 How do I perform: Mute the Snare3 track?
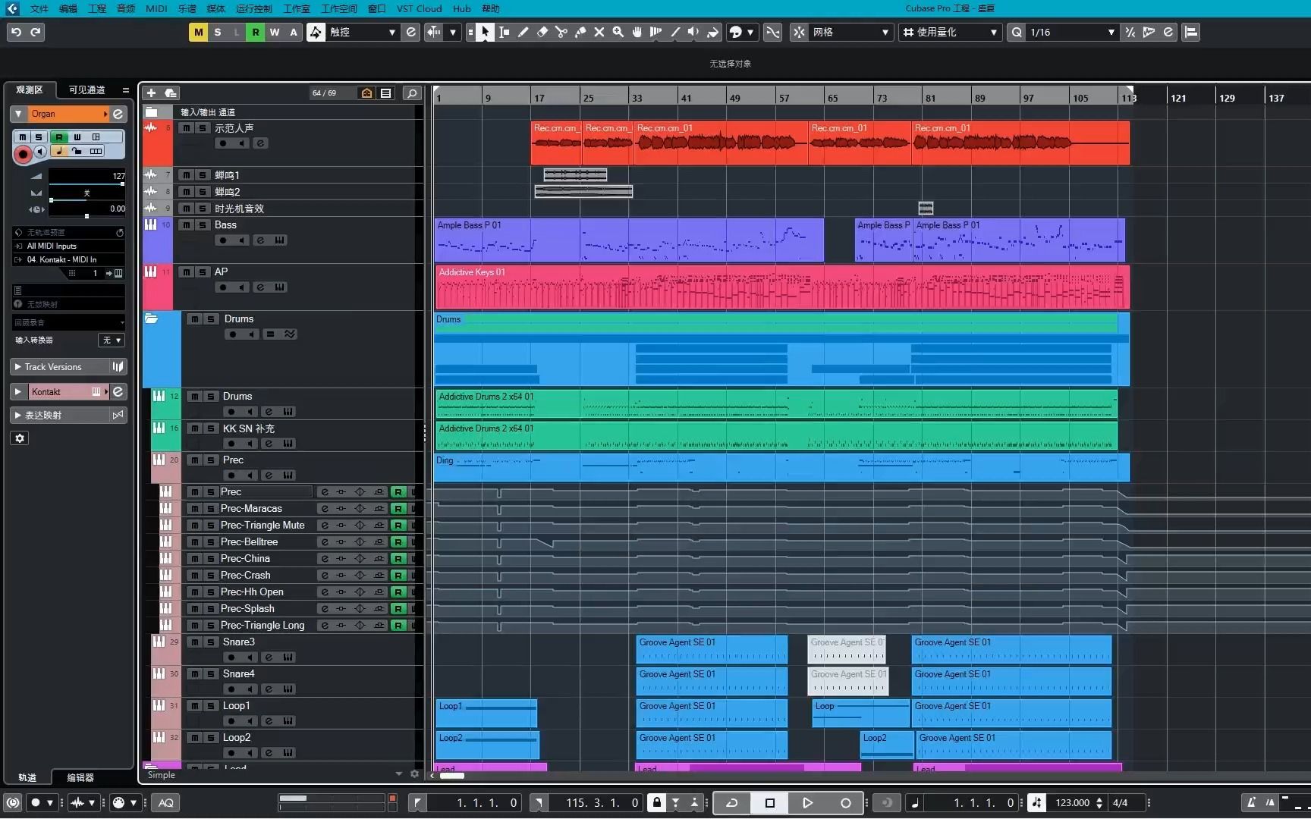click(x=195, y=642)
